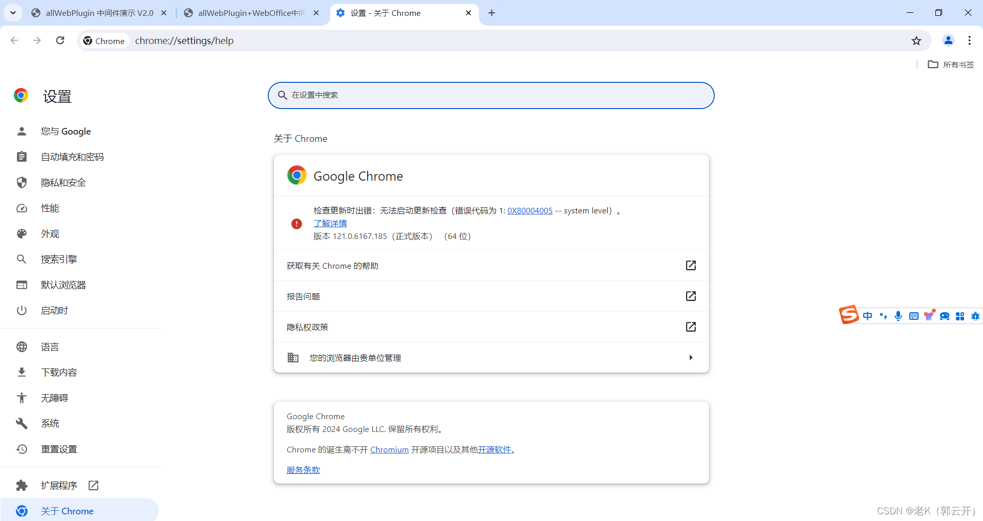Image resolution: width=983 pixels, height=521 pixels.
Task: Reload the settings page
Action: click(x=60, y=40)
